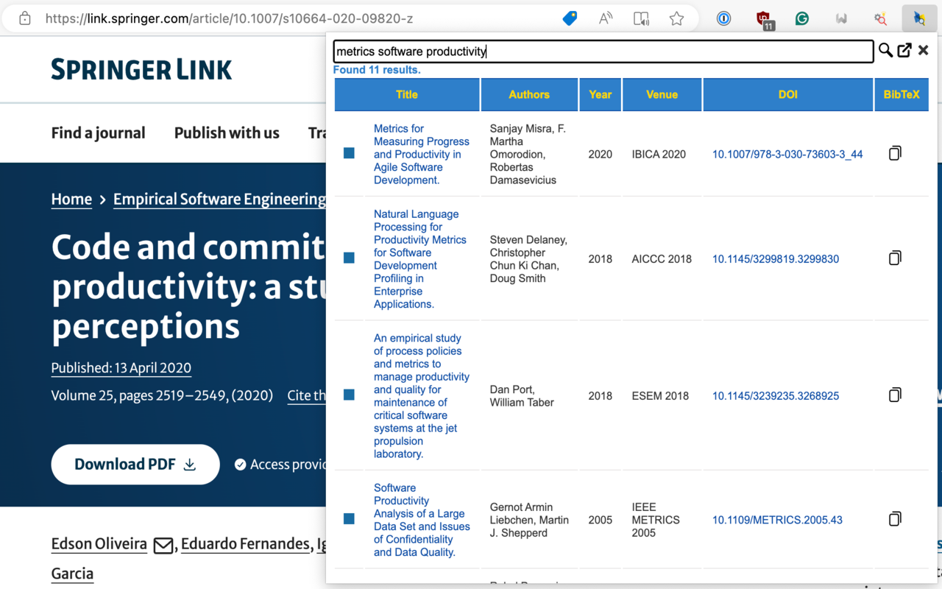Image resolution: width=942 pixels, height=589 pixels.
Task: Click venue cell 'ESEM 2018'
Action: [660, 395]
